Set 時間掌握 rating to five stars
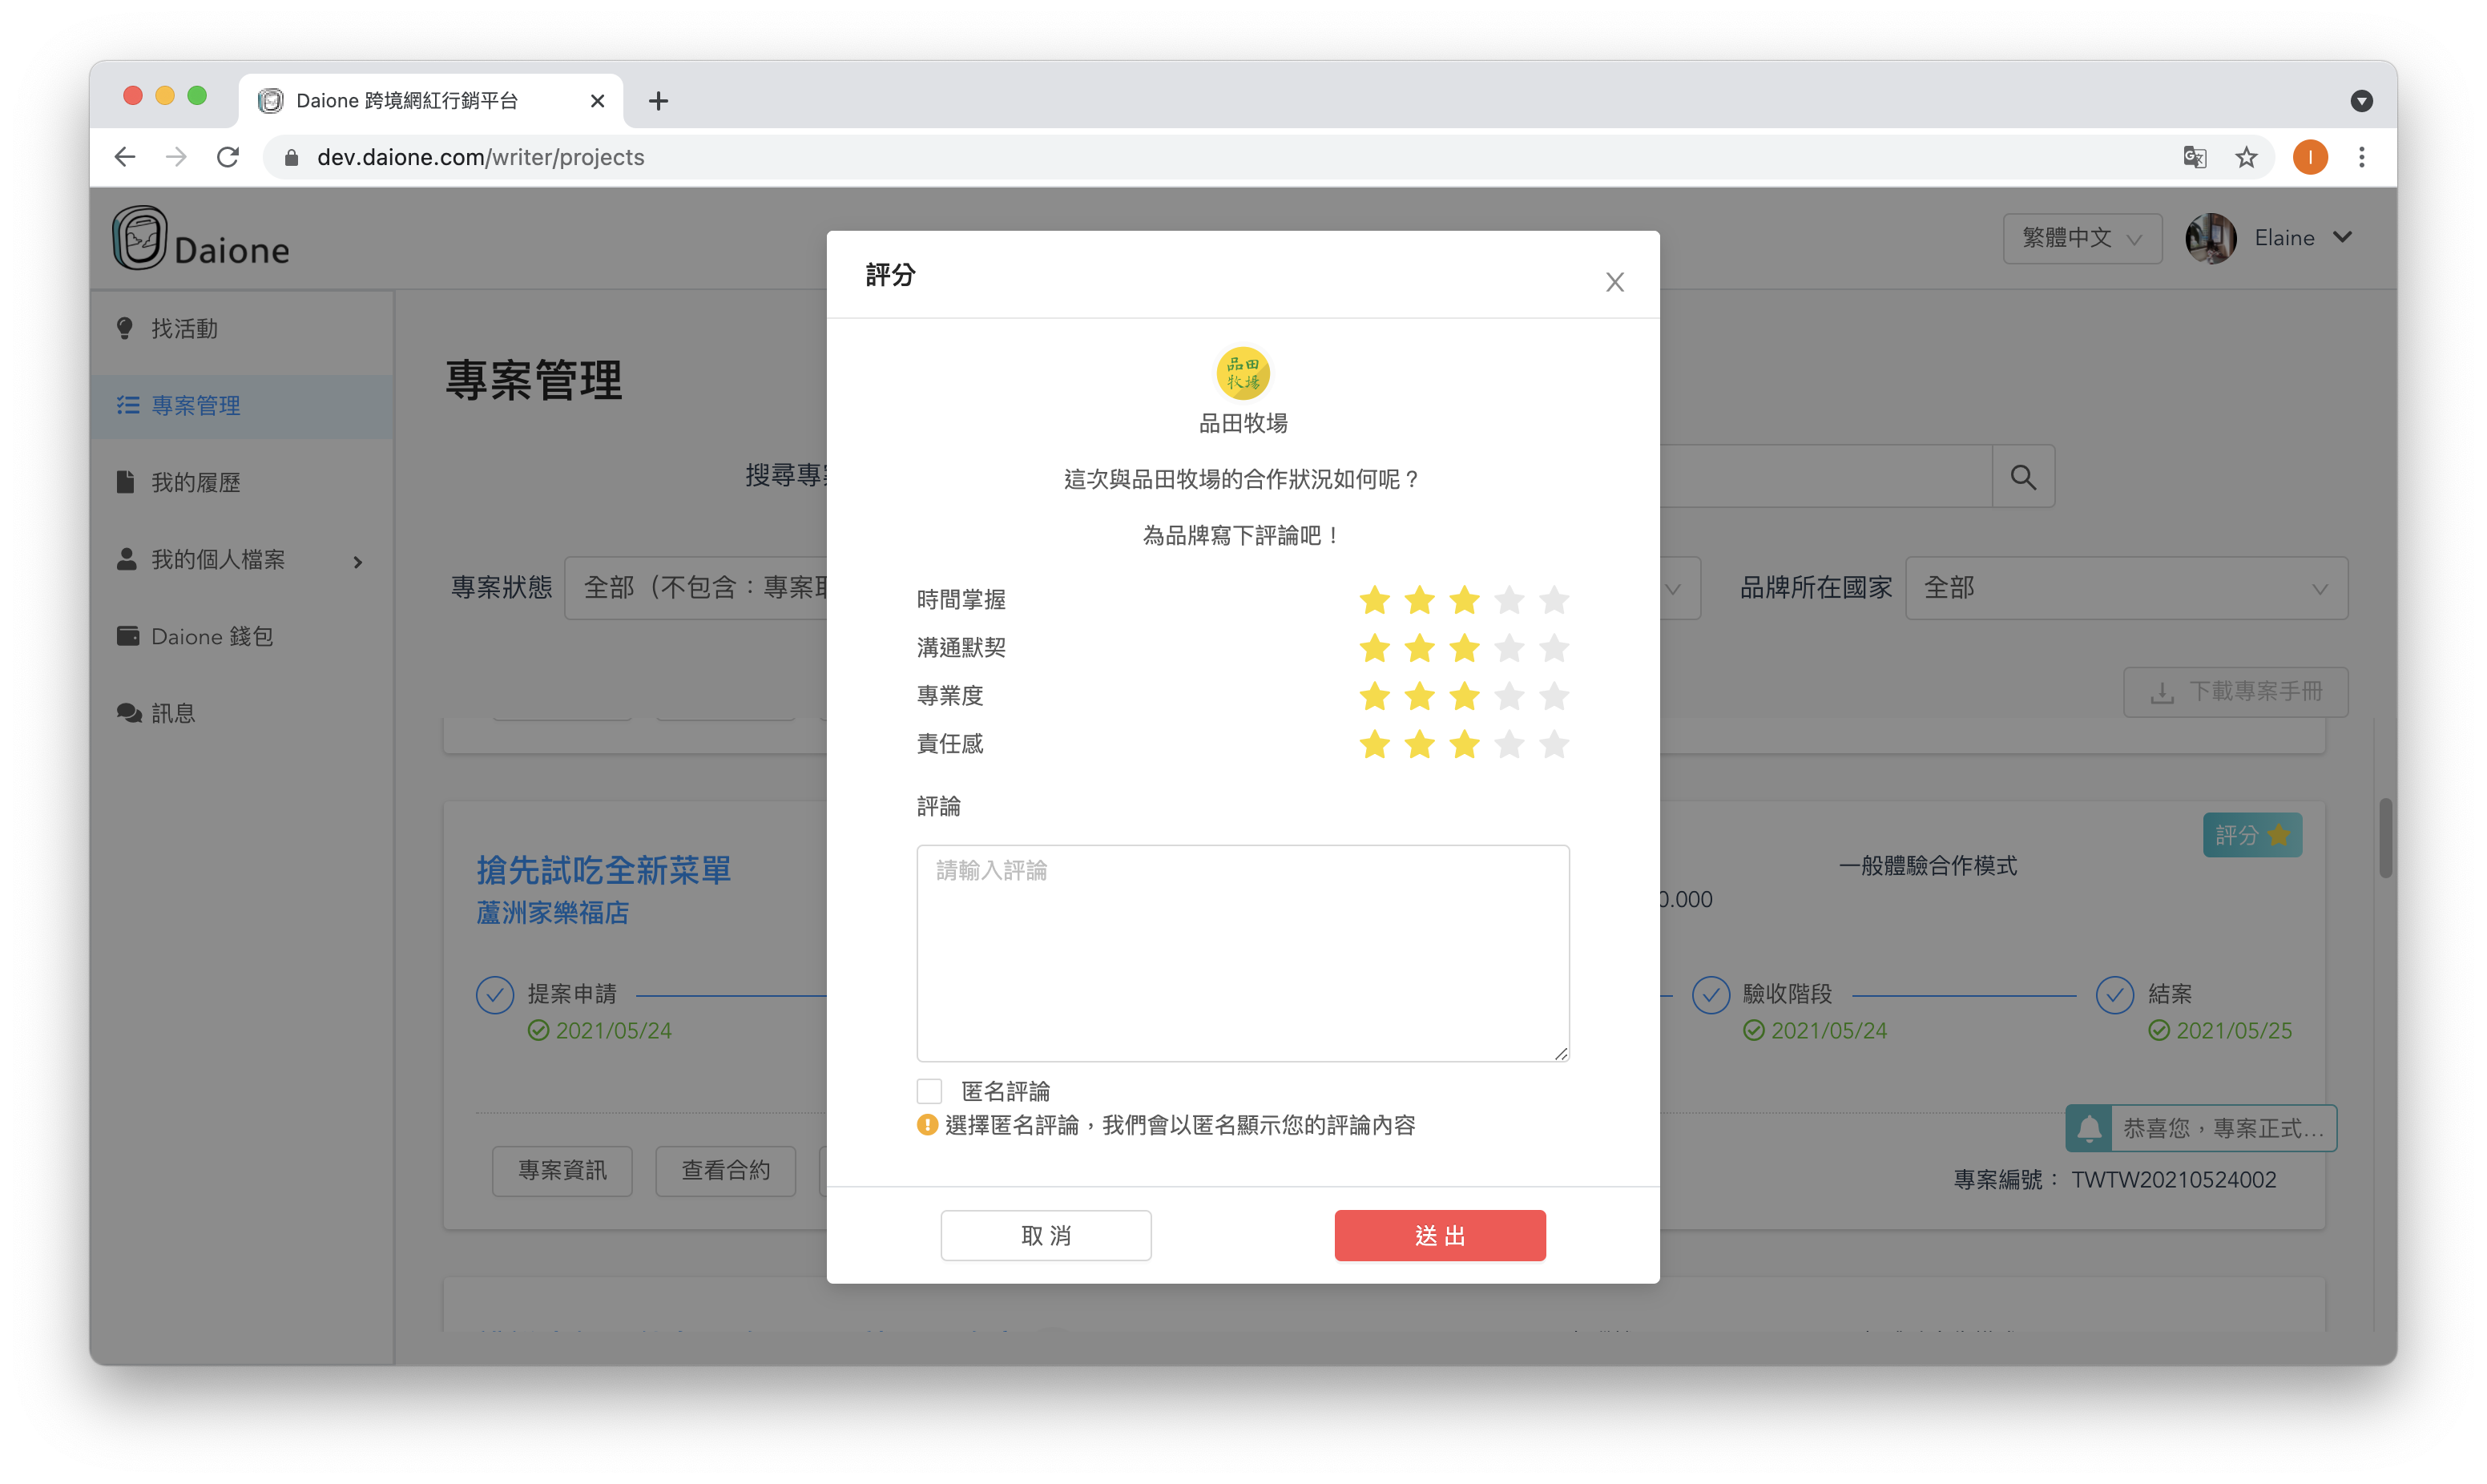This screenshot has width=2487, height=1484. tap(1554, 600)
